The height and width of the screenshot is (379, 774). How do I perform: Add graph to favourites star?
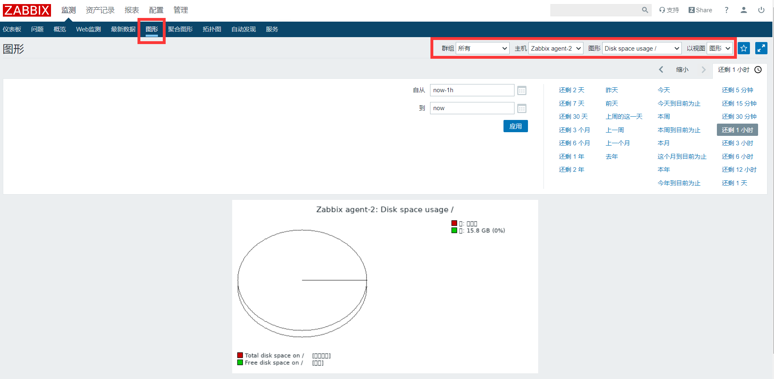[x=744, y=48]
